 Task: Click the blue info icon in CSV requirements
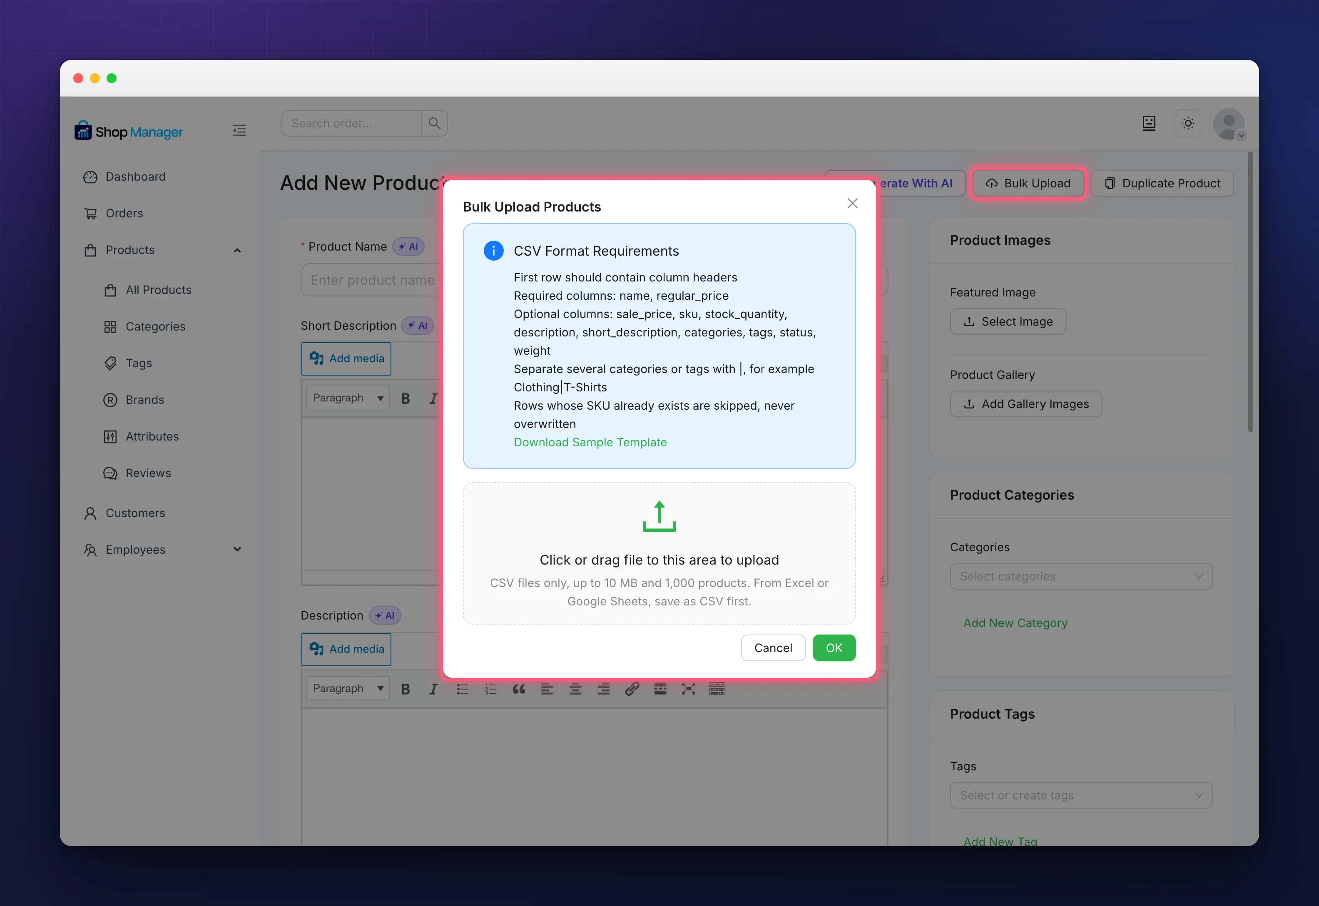pyautogui.click(x=493, y=250)
